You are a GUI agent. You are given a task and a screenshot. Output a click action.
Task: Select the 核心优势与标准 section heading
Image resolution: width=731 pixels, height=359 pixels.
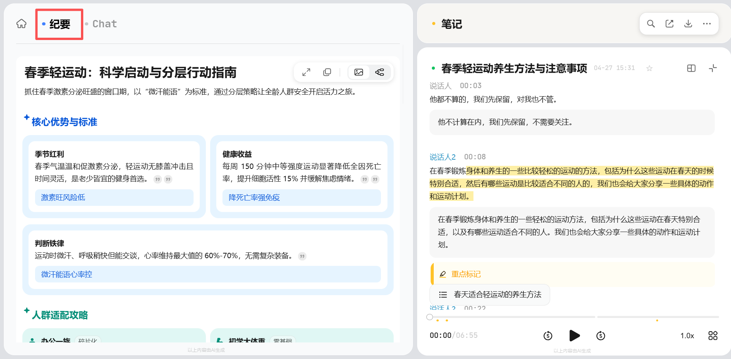coord(64,122)
